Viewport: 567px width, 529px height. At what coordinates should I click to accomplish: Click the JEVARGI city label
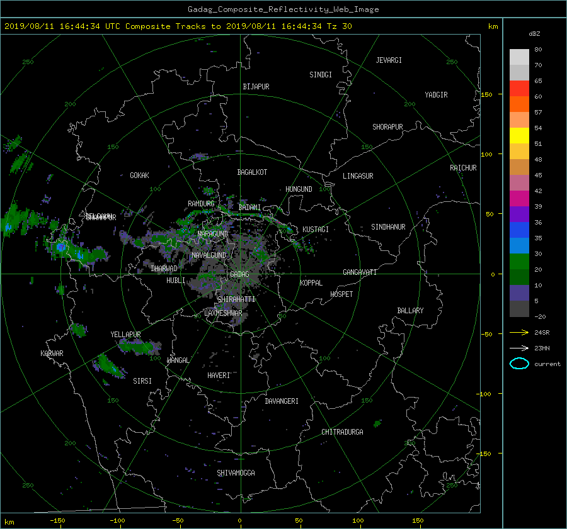[x=389, y=60]
